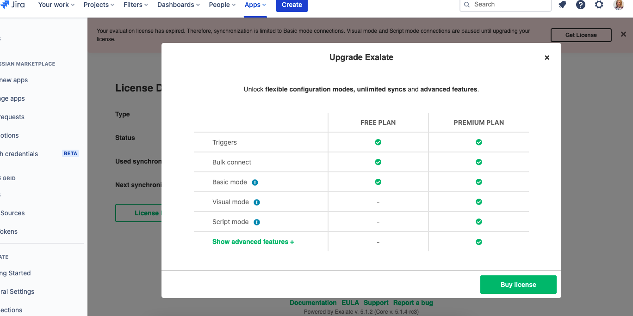Click Free Plan checkmark for Basic mode
Viewport: 633px width, 316px height.
click(x=378, y=182)
